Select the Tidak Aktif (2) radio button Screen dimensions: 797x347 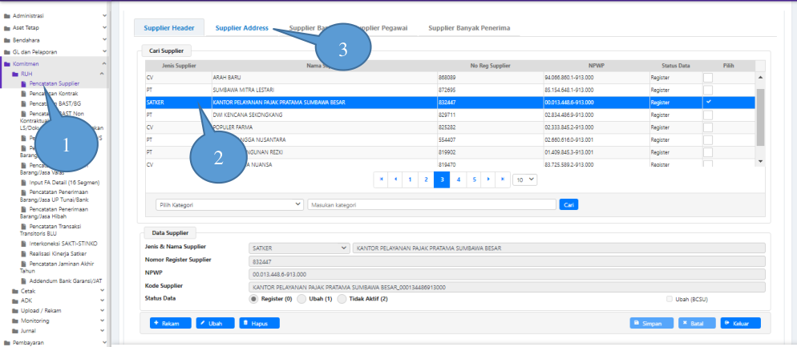coord(343,299)
